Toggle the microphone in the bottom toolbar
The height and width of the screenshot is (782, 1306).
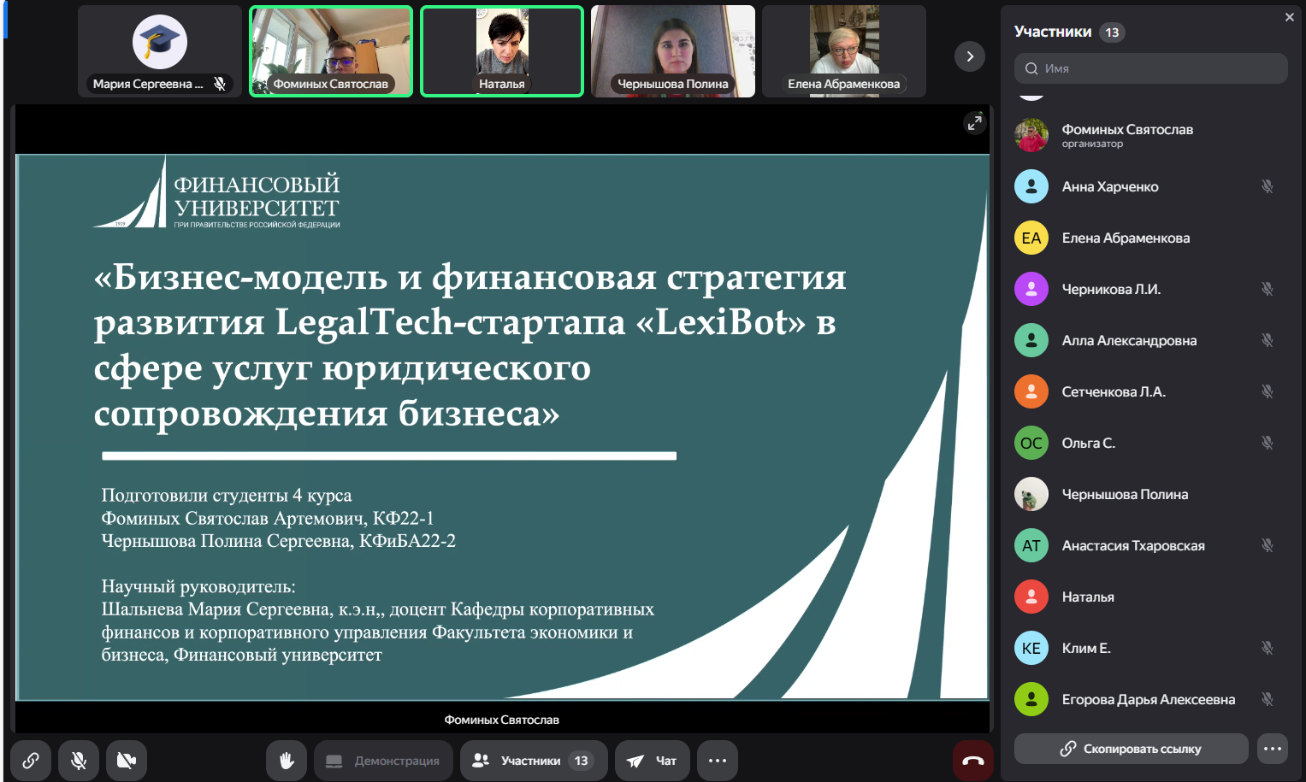(x=79, y=761)
